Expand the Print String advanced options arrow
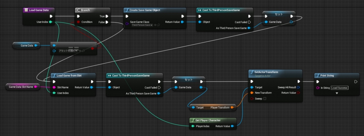The height and width of the screenshot is (136, 364). [x=337, y=93]
